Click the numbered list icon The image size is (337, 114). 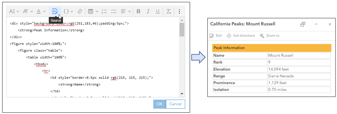pos(104,12)
